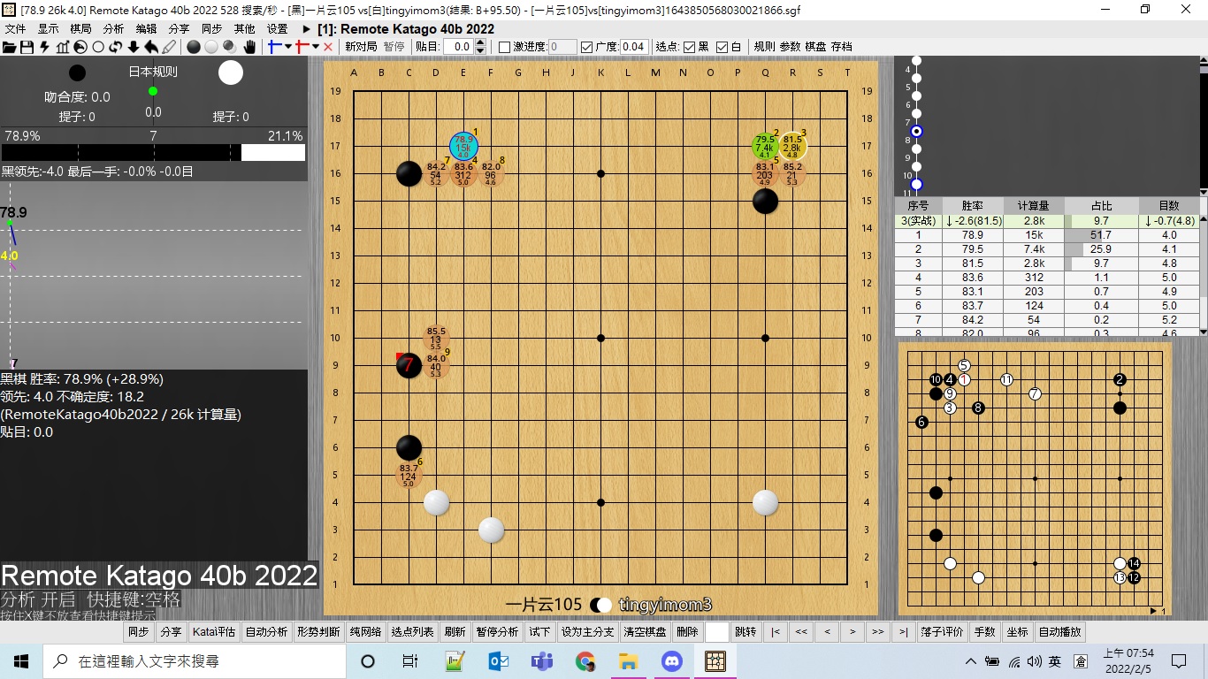Click the 胜率 column header
Image resolution: width=1208 pixels, height=679 pixels.
click(974, 205)
